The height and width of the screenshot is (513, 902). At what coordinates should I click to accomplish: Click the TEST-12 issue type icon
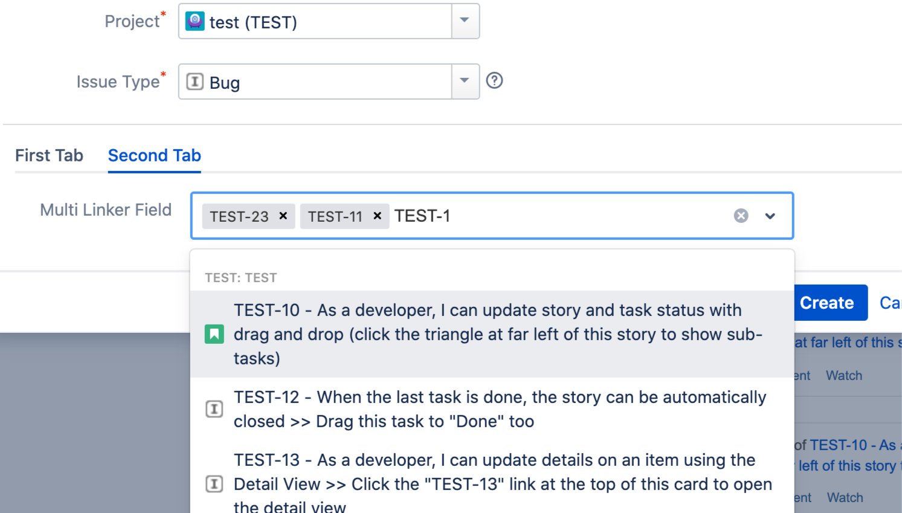(x=214, y=409)
